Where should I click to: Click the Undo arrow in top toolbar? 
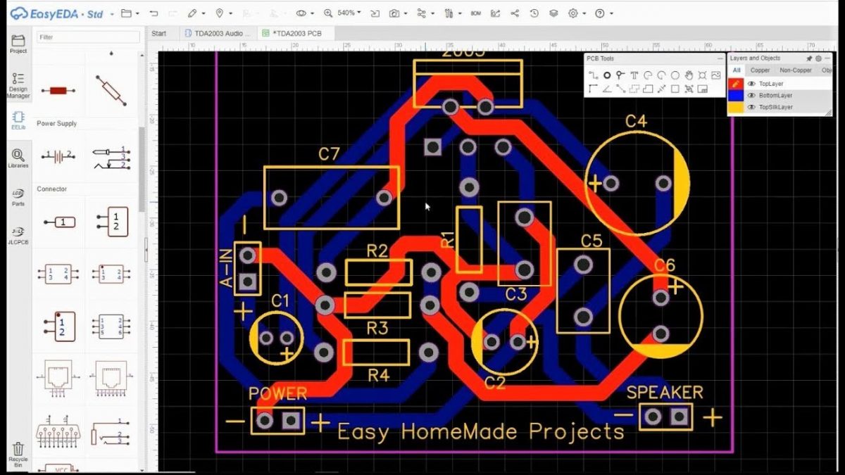[x=154, y=13]
